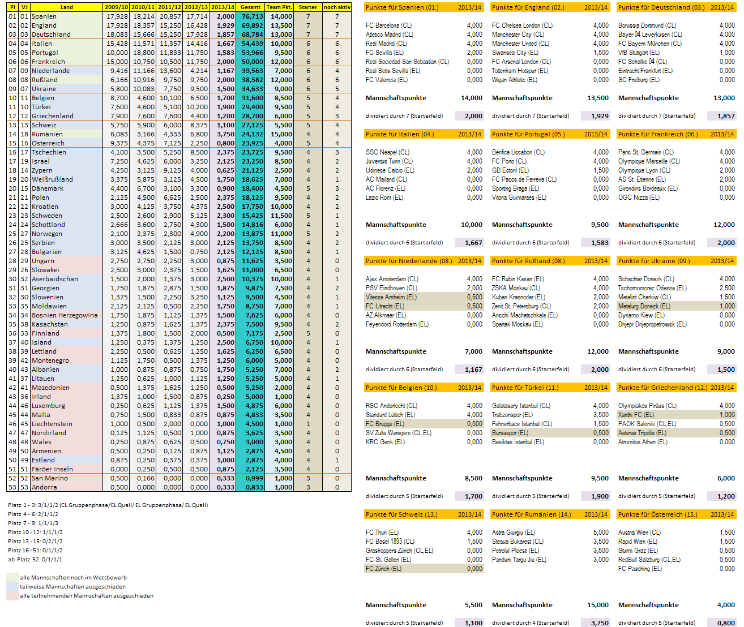Click the 'Punkte für Niederlande (08.)' section header
The image size is (744, 627).
(424, 261)
